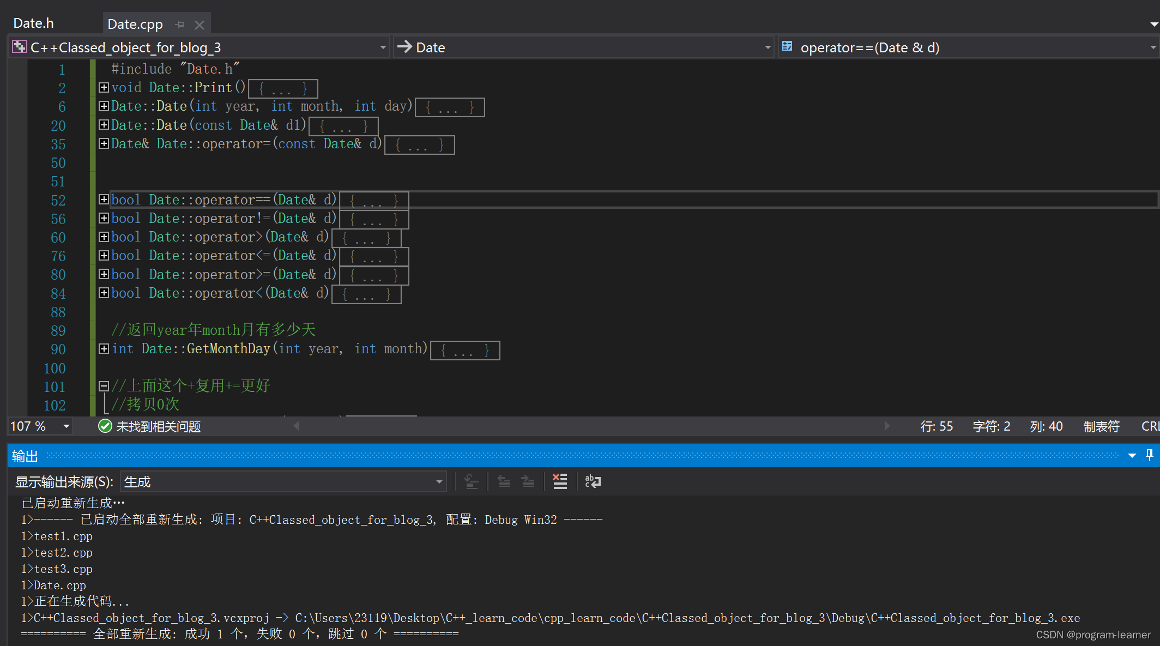
Task: Pin the Date.cpp tab
Action: pyautogui.click(x=180, y=25)
